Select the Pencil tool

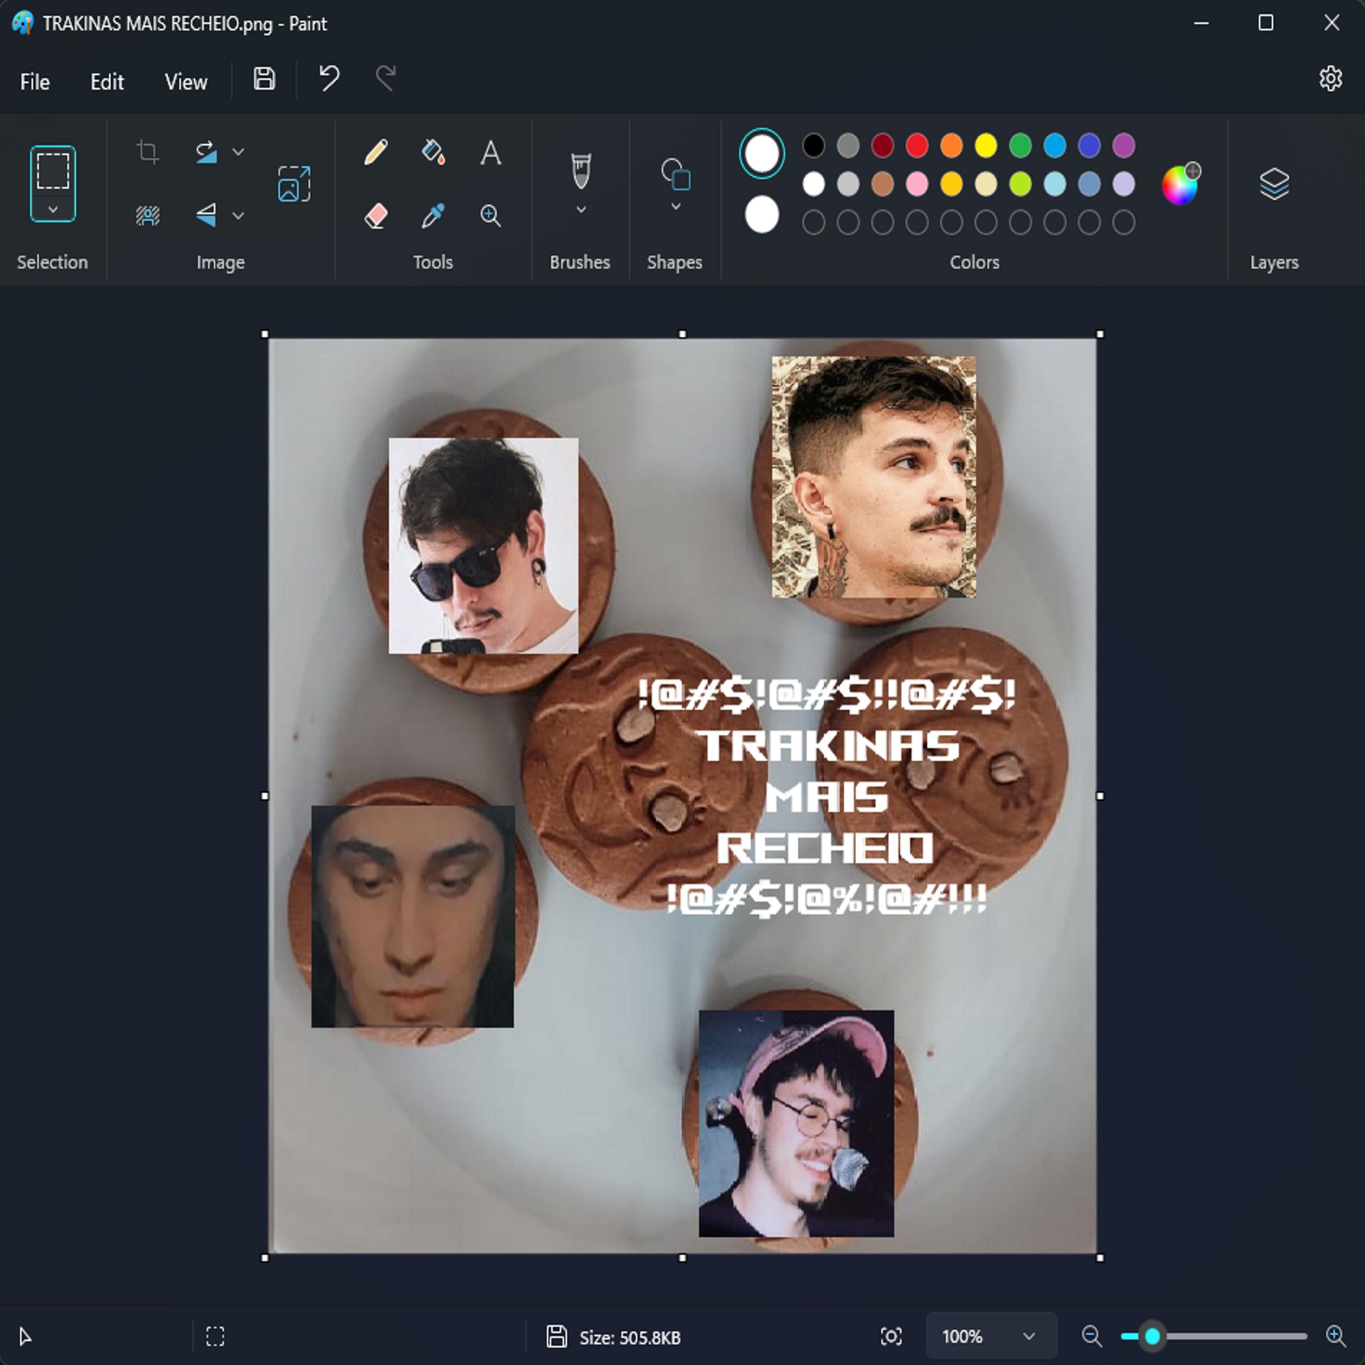point(376,152)
